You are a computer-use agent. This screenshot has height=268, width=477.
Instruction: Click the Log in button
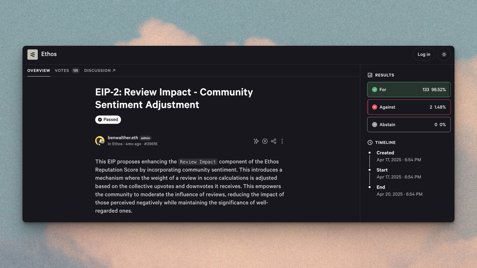pos(424,54)
